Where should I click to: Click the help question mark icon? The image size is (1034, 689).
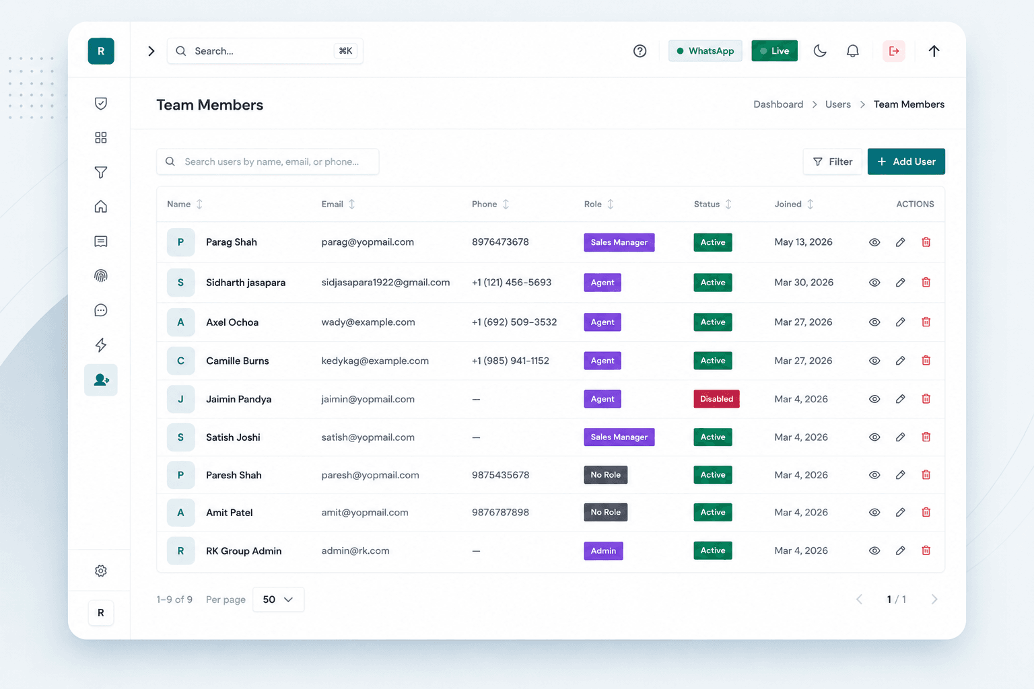click(640, 51)
